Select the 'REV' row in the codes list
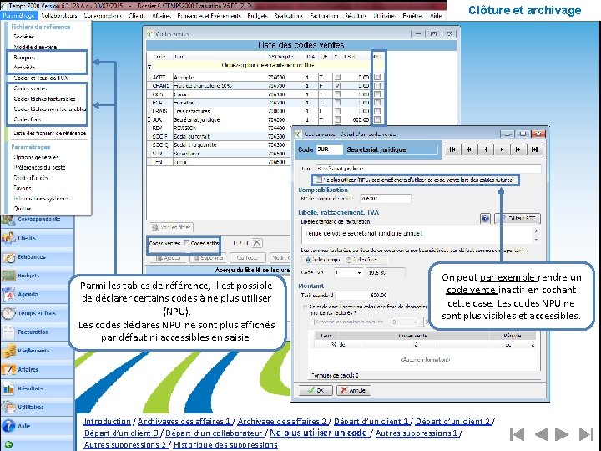 point(219,128)
